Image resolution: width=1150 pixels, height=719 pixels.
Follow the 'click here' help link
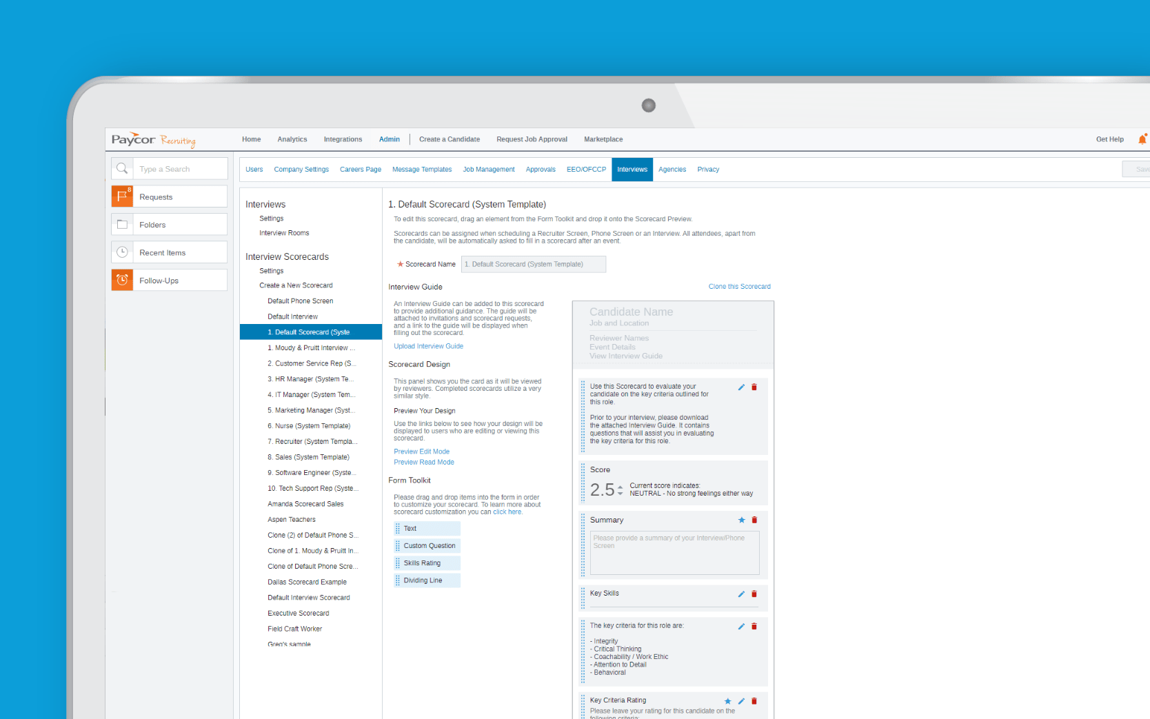[x=507, y=512]
